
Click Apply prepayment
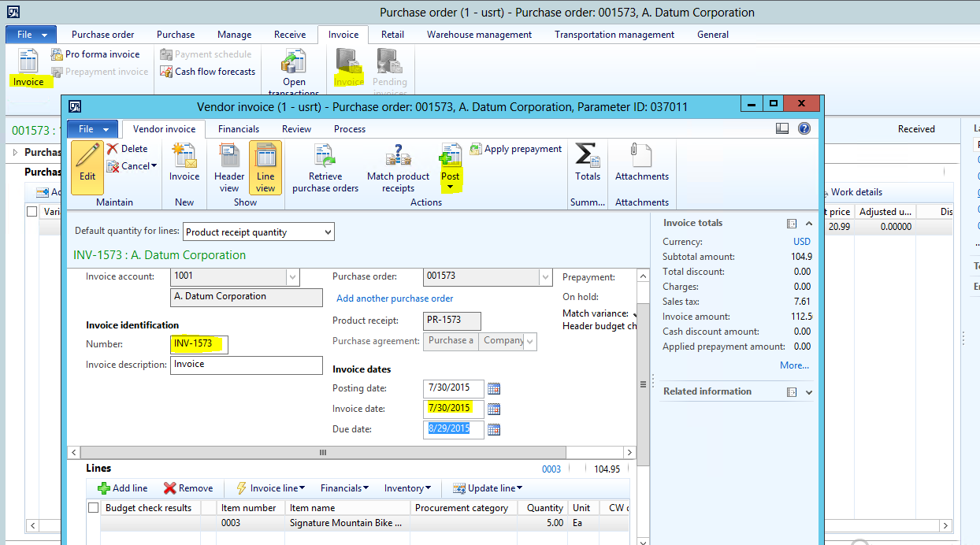[516, 149]
